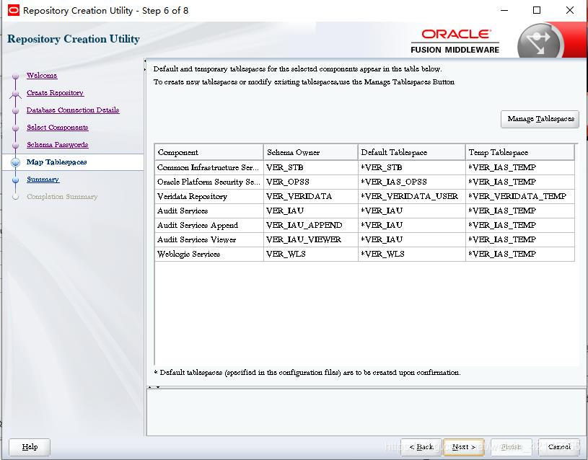588x460 pixels.
Task: Click schema owner VER_VERIDATA cell
Action: 310,196
